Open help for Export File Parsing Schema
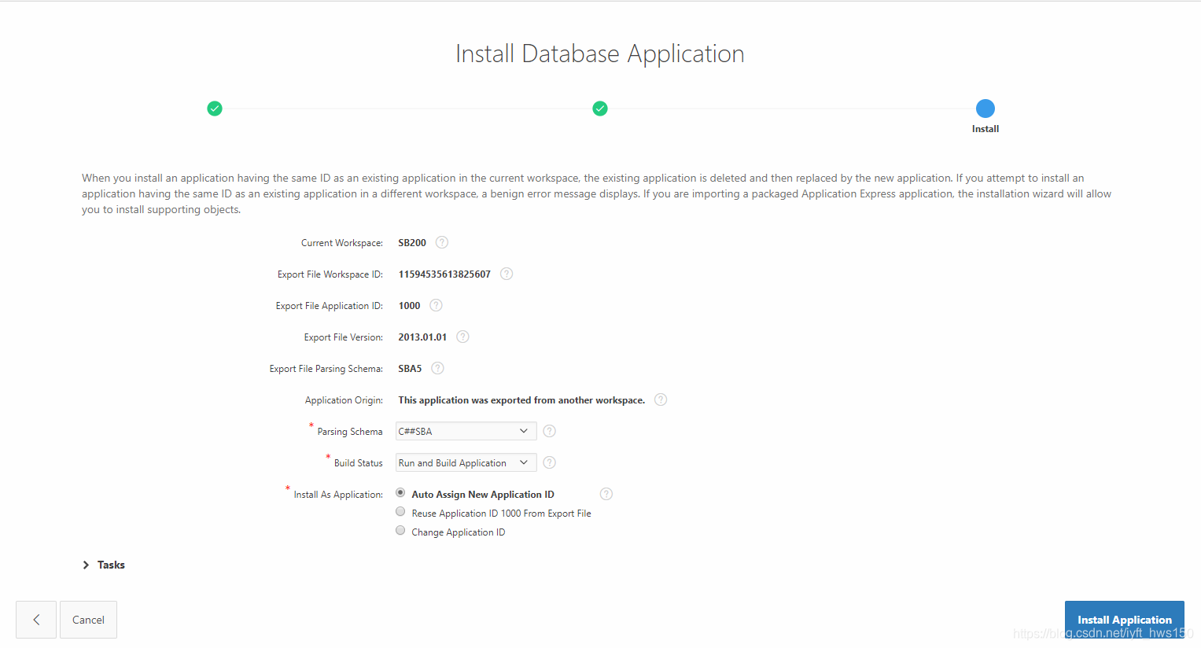The image size is (1201, 648). click(x=437, y=368)
